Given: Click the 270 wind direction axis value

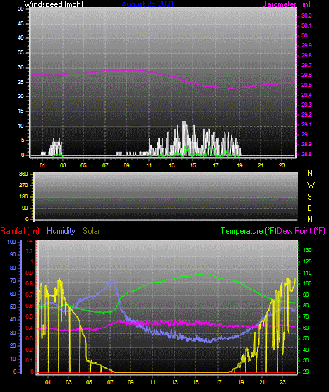Looking at the screenshot, I should coord(23,186).
